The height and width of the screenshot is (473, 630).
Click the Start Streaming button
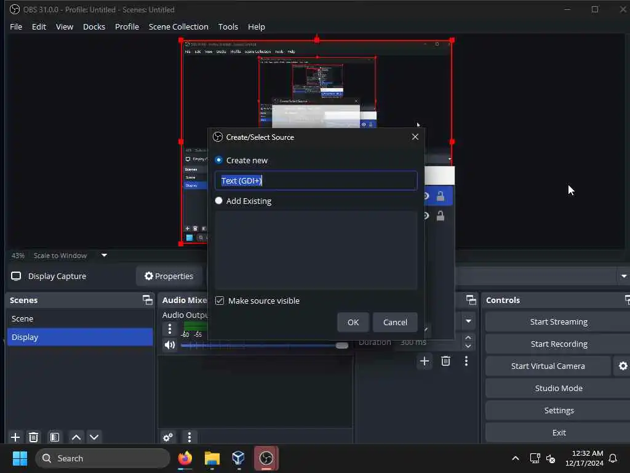click(x=559, y=321)
